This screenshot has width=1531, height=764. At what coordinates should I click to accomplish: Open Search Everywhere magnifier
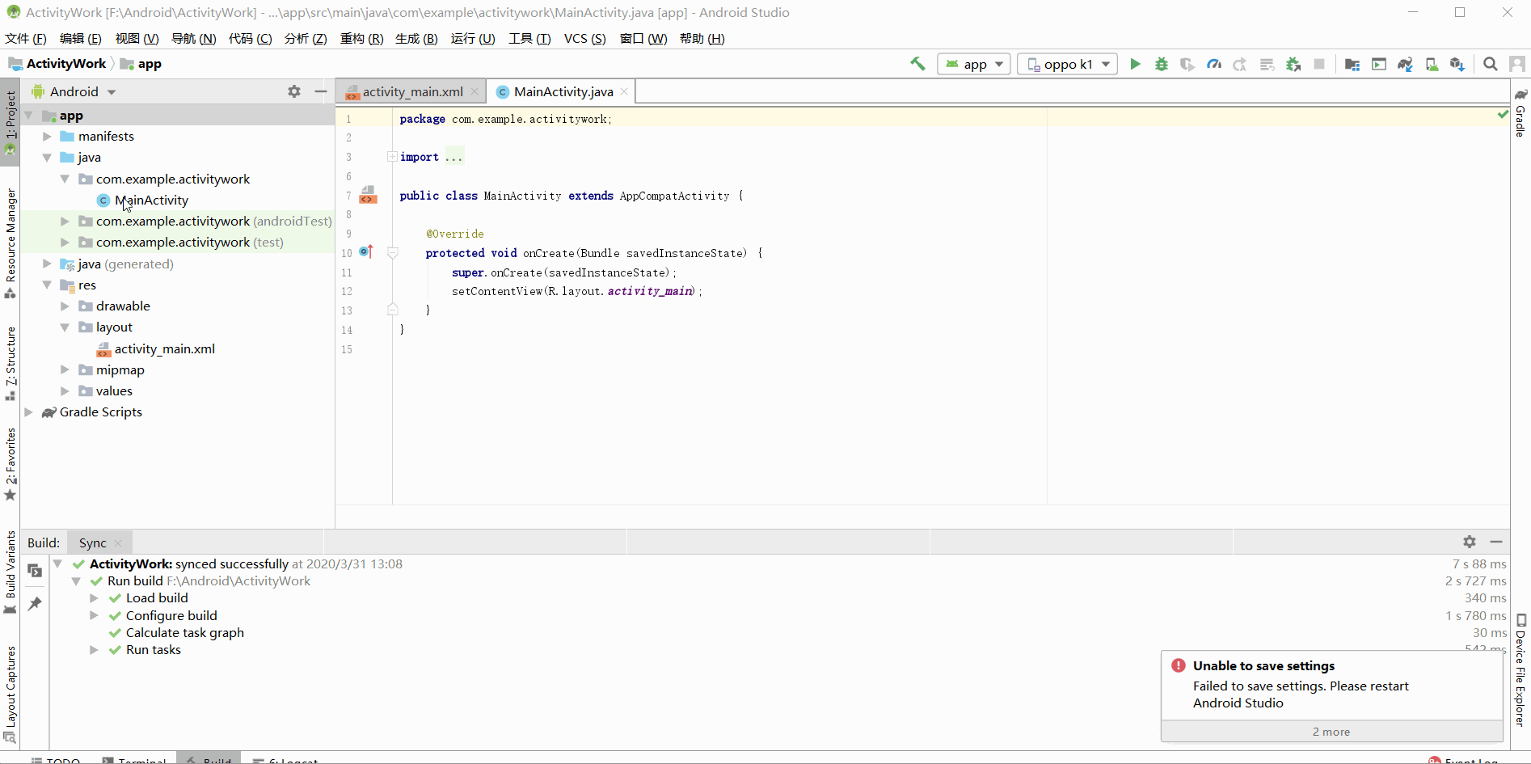point(1490,64)
